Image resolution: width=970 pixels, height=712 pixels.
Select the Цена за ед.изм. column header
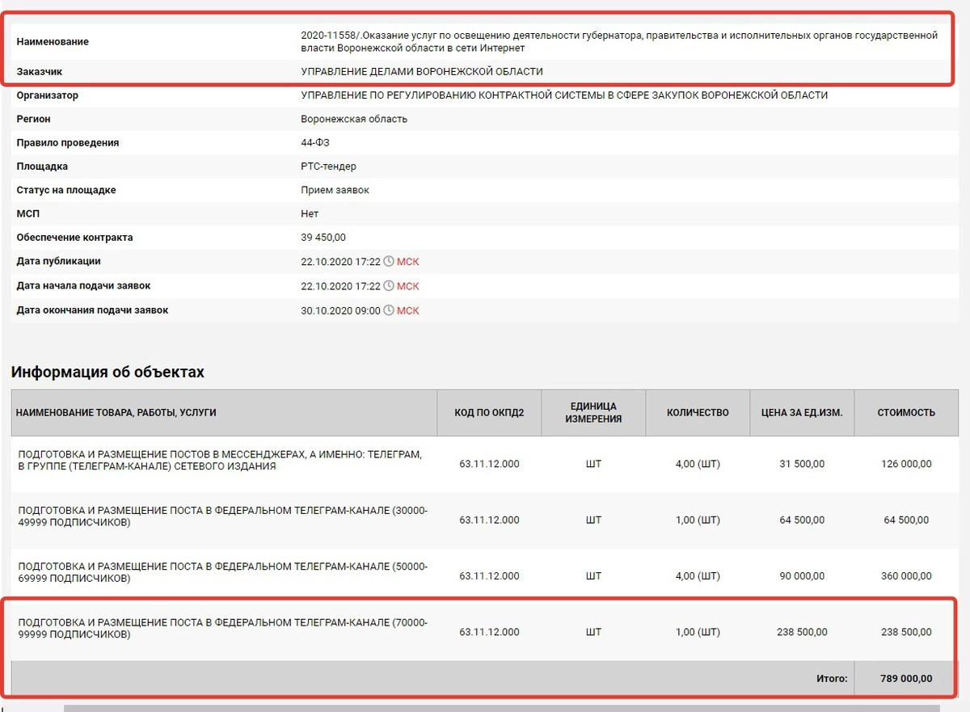click(802, 413)
